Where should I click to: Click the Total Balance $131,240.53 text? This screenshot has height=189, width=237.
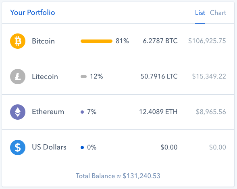pos(118,176)
